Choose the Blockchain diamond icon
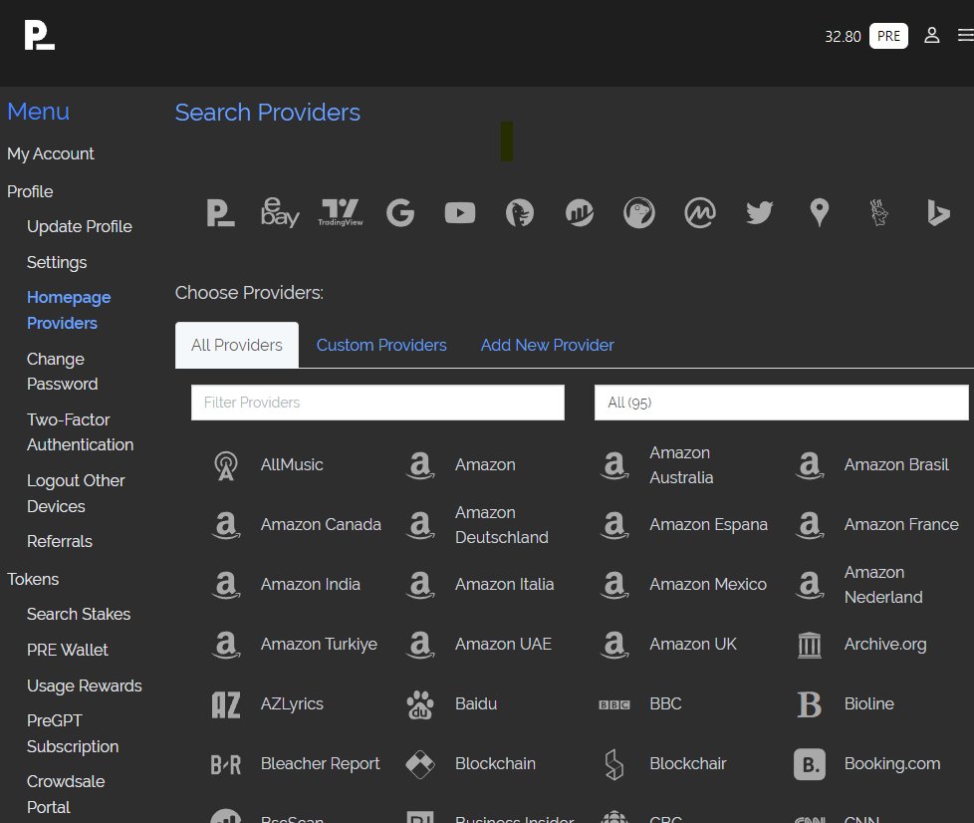 click(x=420, y=764)
